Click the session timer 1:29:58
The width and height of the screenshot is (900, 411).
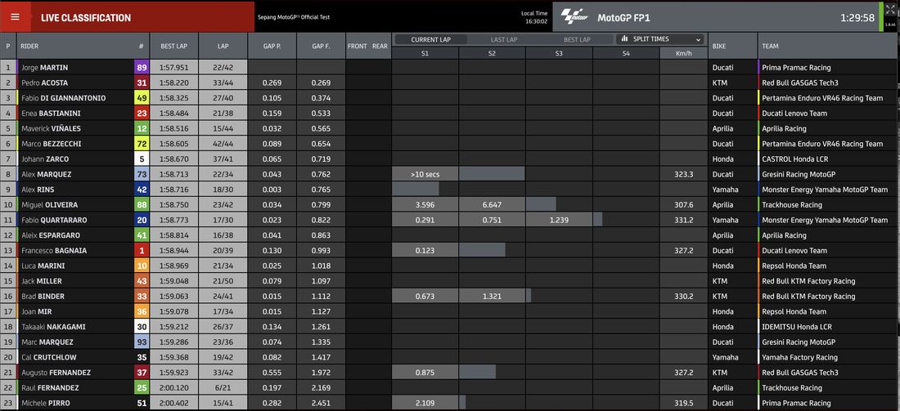(x=857, y=18)
